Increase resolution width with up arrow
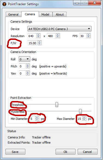The height and width of the screenshot is (160, 103). tap(38, 35)
